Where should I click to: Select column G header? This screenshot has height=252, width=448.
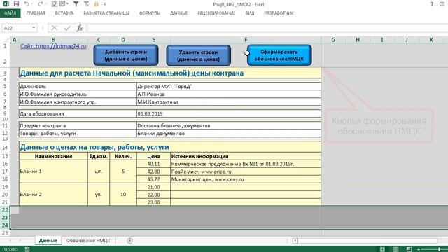coord(333,40)
